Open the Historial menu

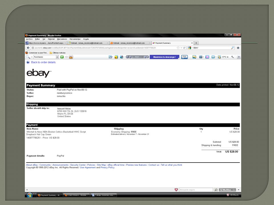(x=51, y=39)
